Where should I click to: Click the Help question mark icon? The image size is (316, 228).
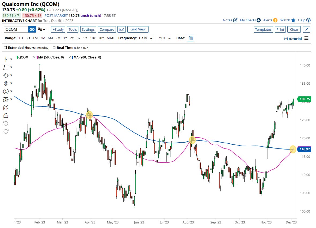pos(308,20)
